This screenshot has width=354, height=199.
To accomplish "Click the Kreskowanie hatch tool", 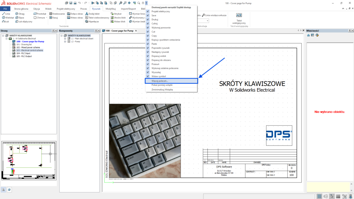I will click(x=57, y=14).
